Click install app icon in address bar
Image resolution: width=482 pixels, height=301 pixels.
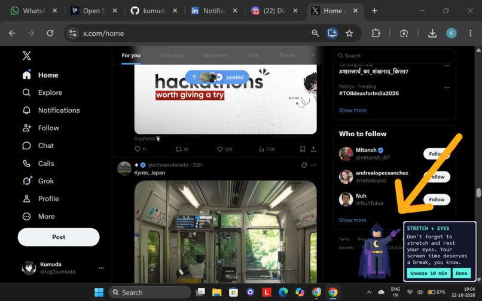(x=332, y=33)
